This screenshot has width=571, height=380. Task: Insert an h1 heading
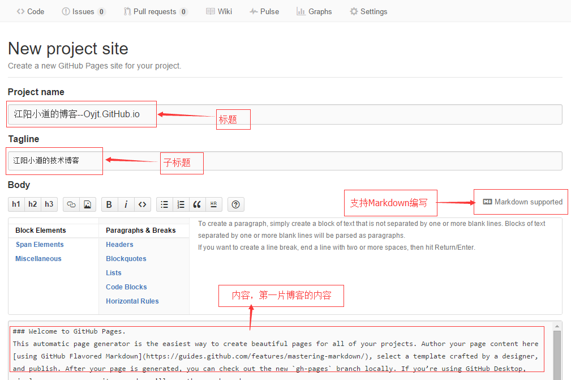(16, 204)
